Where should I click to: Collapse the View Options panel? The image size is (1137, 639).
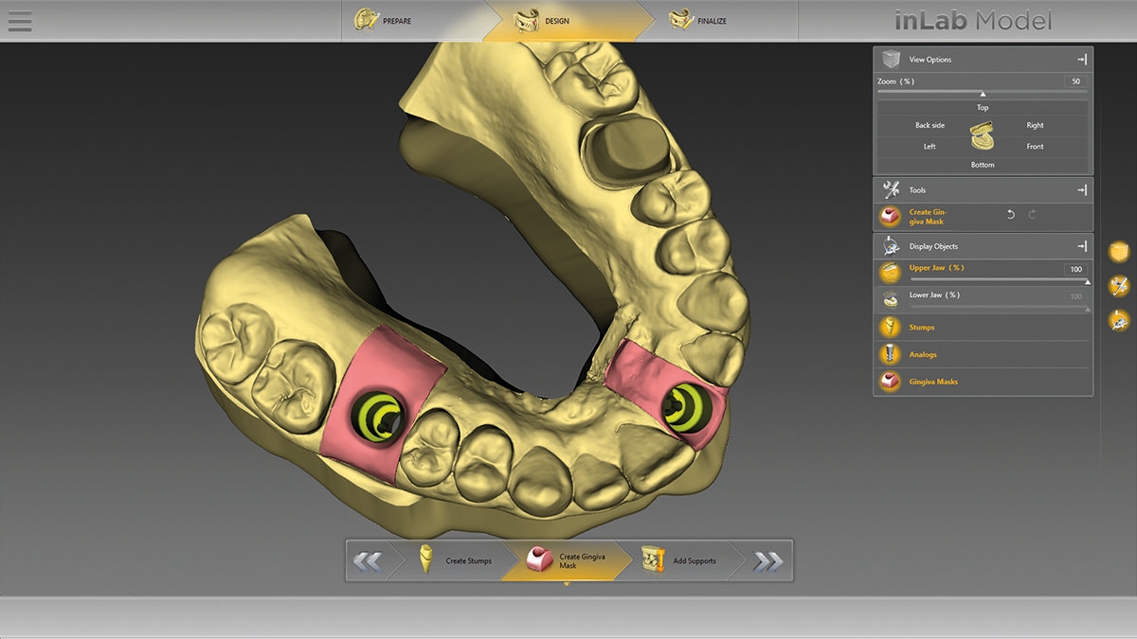tap(1081, 60)
